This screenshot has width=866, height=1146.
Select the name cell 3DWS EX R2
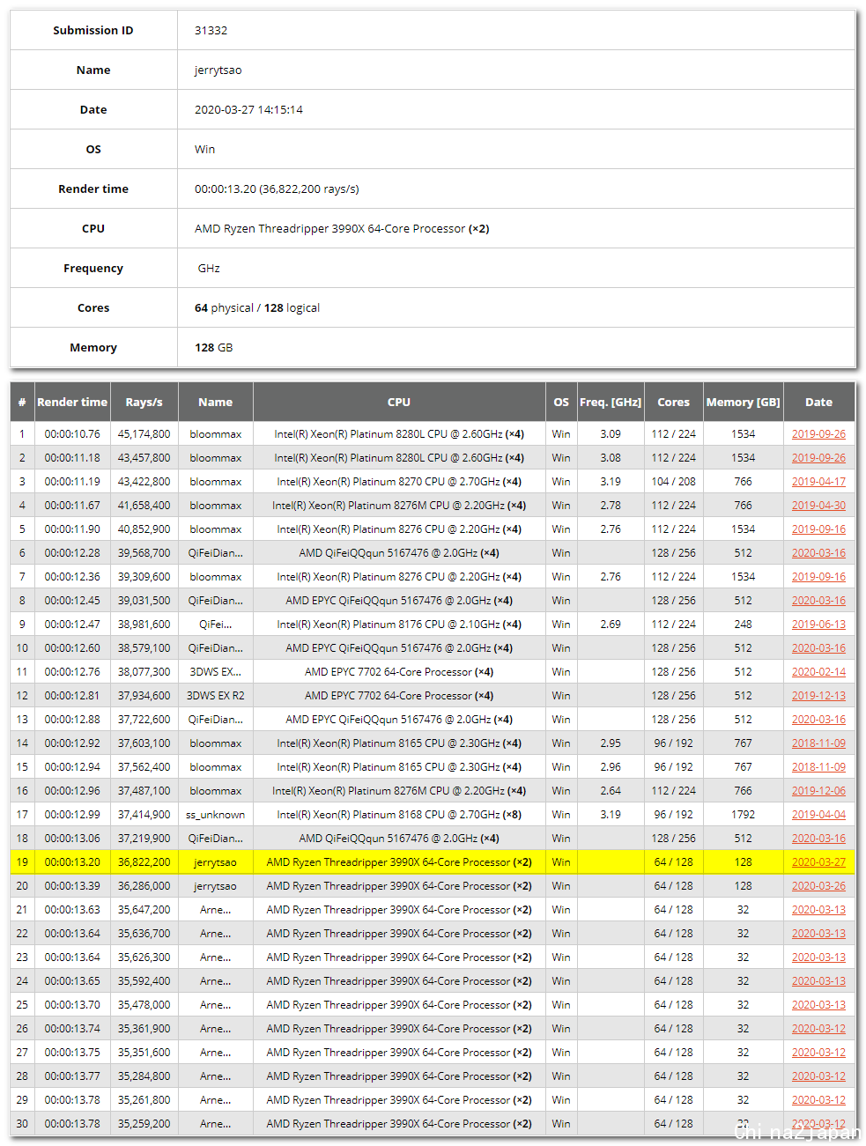[215, 696]
